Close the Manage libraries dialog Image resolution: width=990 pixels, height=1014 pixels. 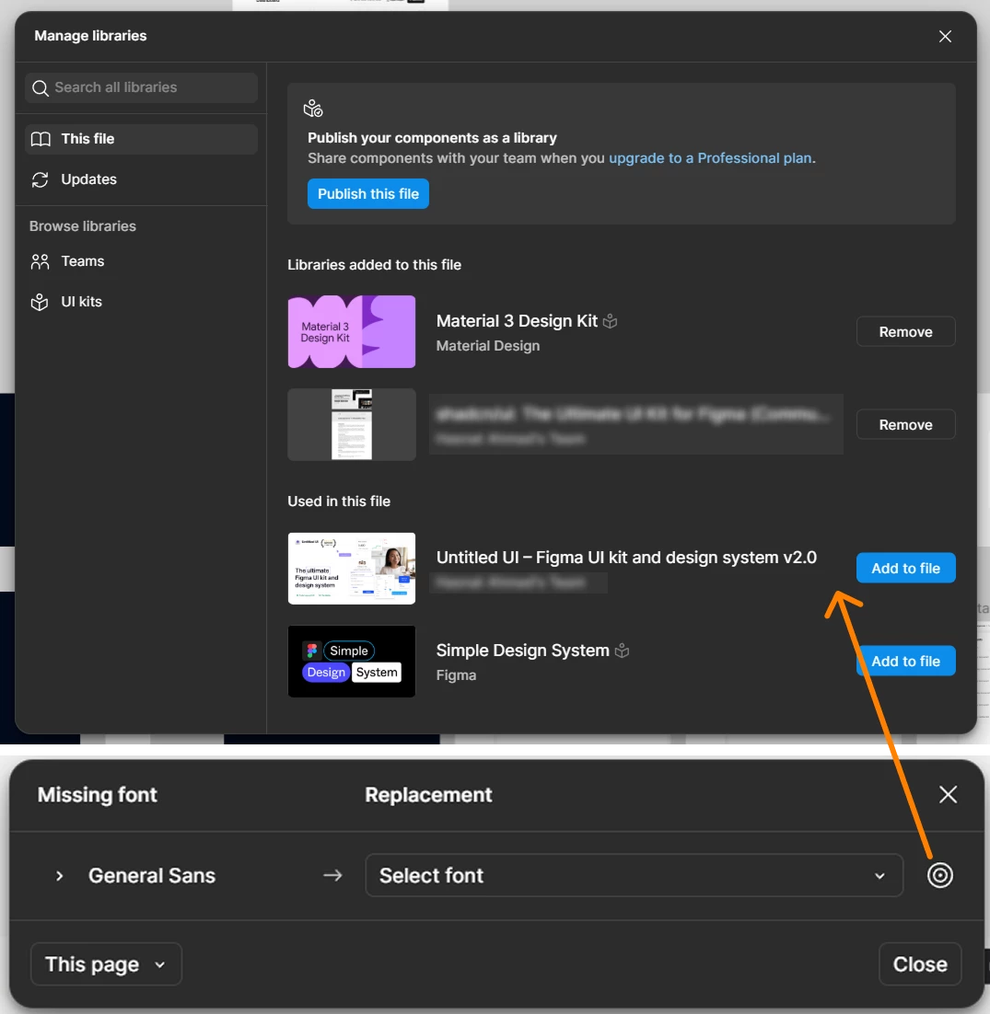point(945,36)
